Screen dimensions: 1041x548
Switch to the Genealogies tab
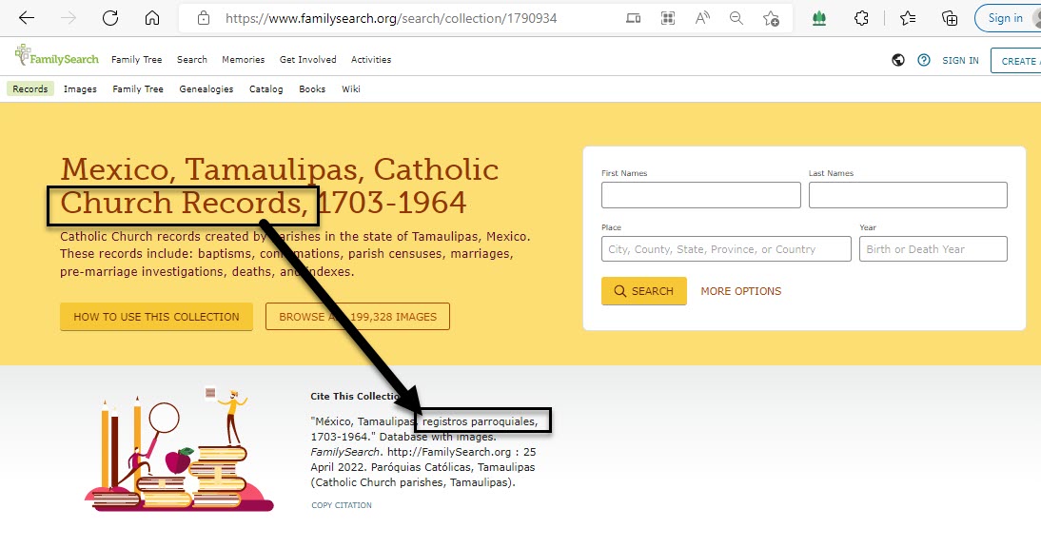click(x=206, y=88)
